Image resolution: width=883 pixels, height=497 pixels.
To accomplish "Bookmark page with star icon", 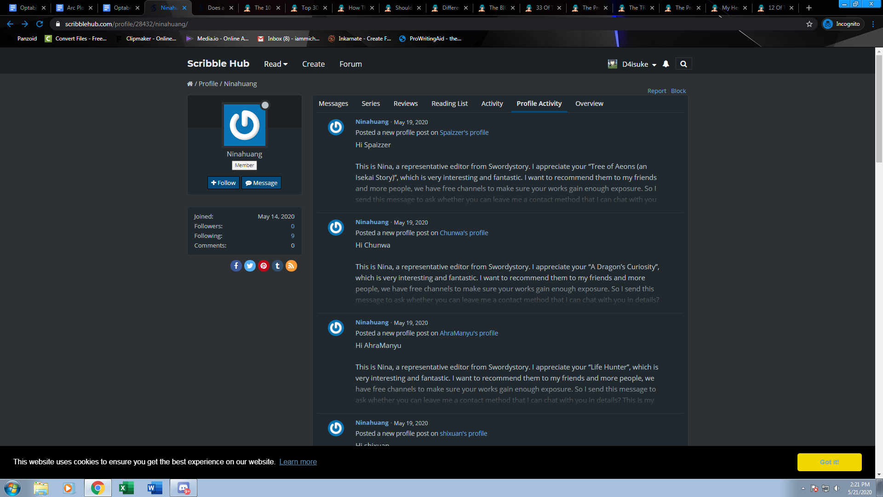I will click(x=809, y=24).
